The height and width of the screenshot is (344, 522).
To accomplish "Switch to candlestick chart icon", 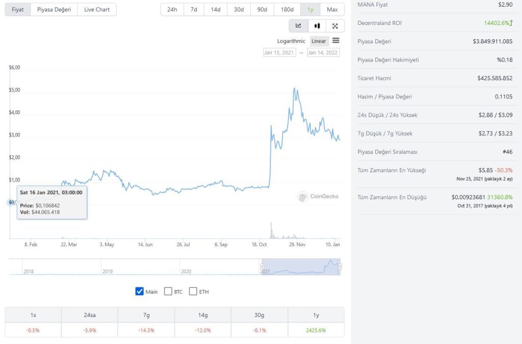I will [317, 26].
